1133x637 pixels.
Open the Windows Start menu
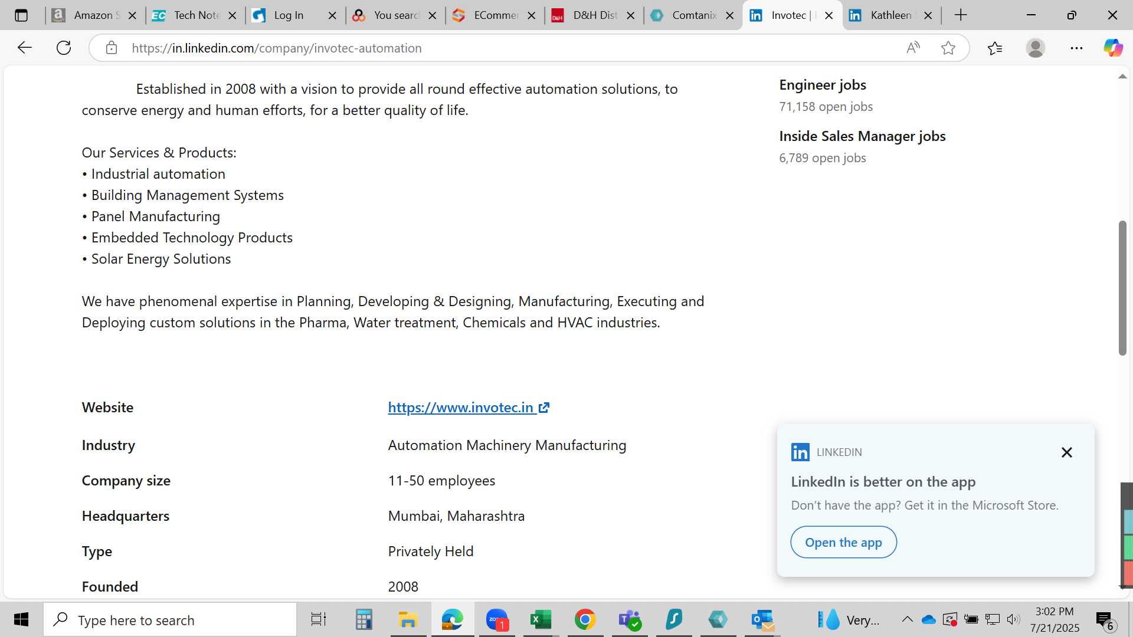(21, 619)
